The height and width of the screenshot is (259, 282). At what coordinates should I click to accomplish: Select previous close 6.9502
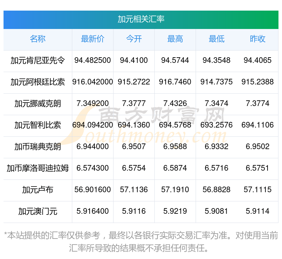point(258,147)
